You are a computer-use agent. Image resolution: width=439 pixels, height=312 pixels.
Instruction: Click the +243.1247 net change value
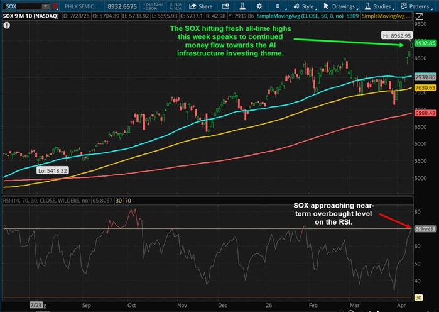coord(153,4)
